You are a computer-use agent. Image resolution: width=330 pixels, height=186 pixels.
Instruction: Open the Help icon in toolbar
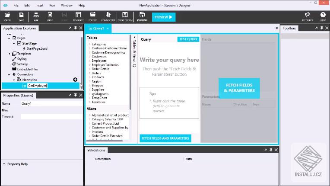tap(323, 17)
